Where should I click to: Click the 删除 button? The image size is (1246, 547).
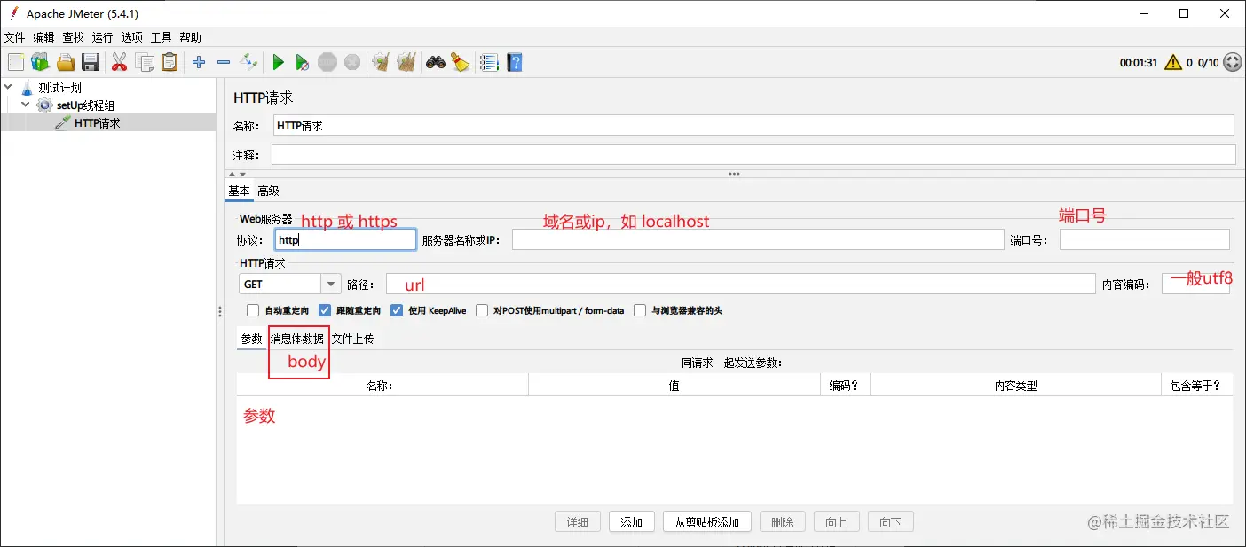(x=782, y=522)
